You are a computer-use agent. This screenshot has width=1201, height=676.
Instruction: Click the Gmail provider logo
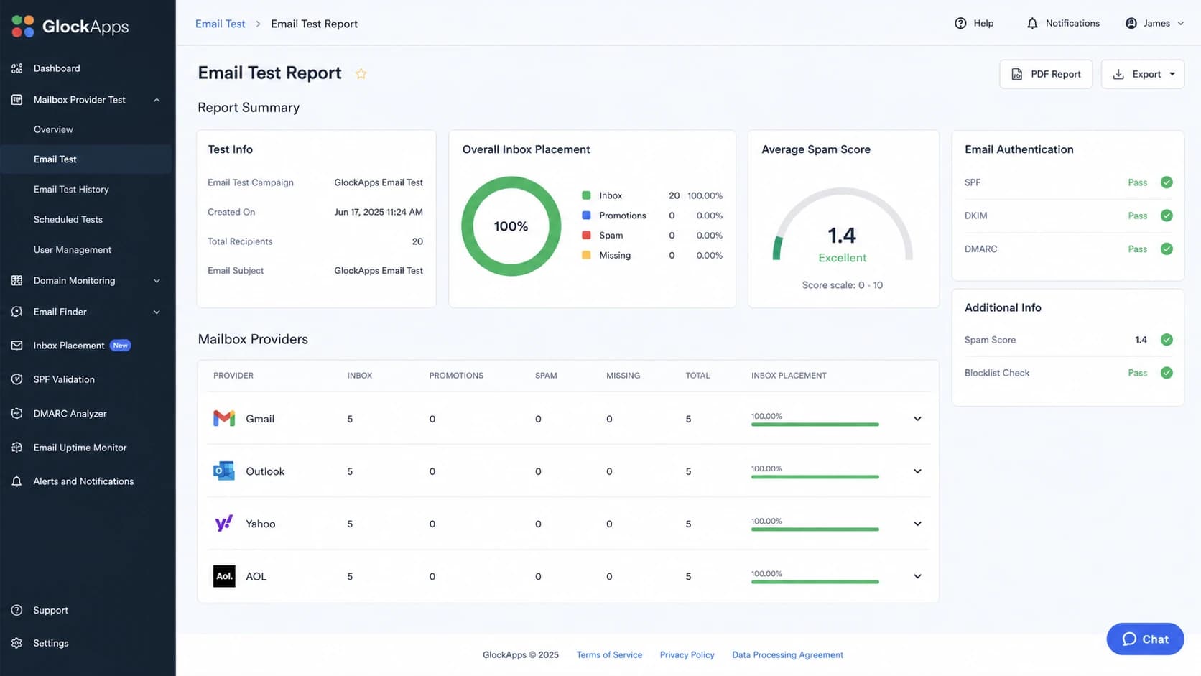224,418
